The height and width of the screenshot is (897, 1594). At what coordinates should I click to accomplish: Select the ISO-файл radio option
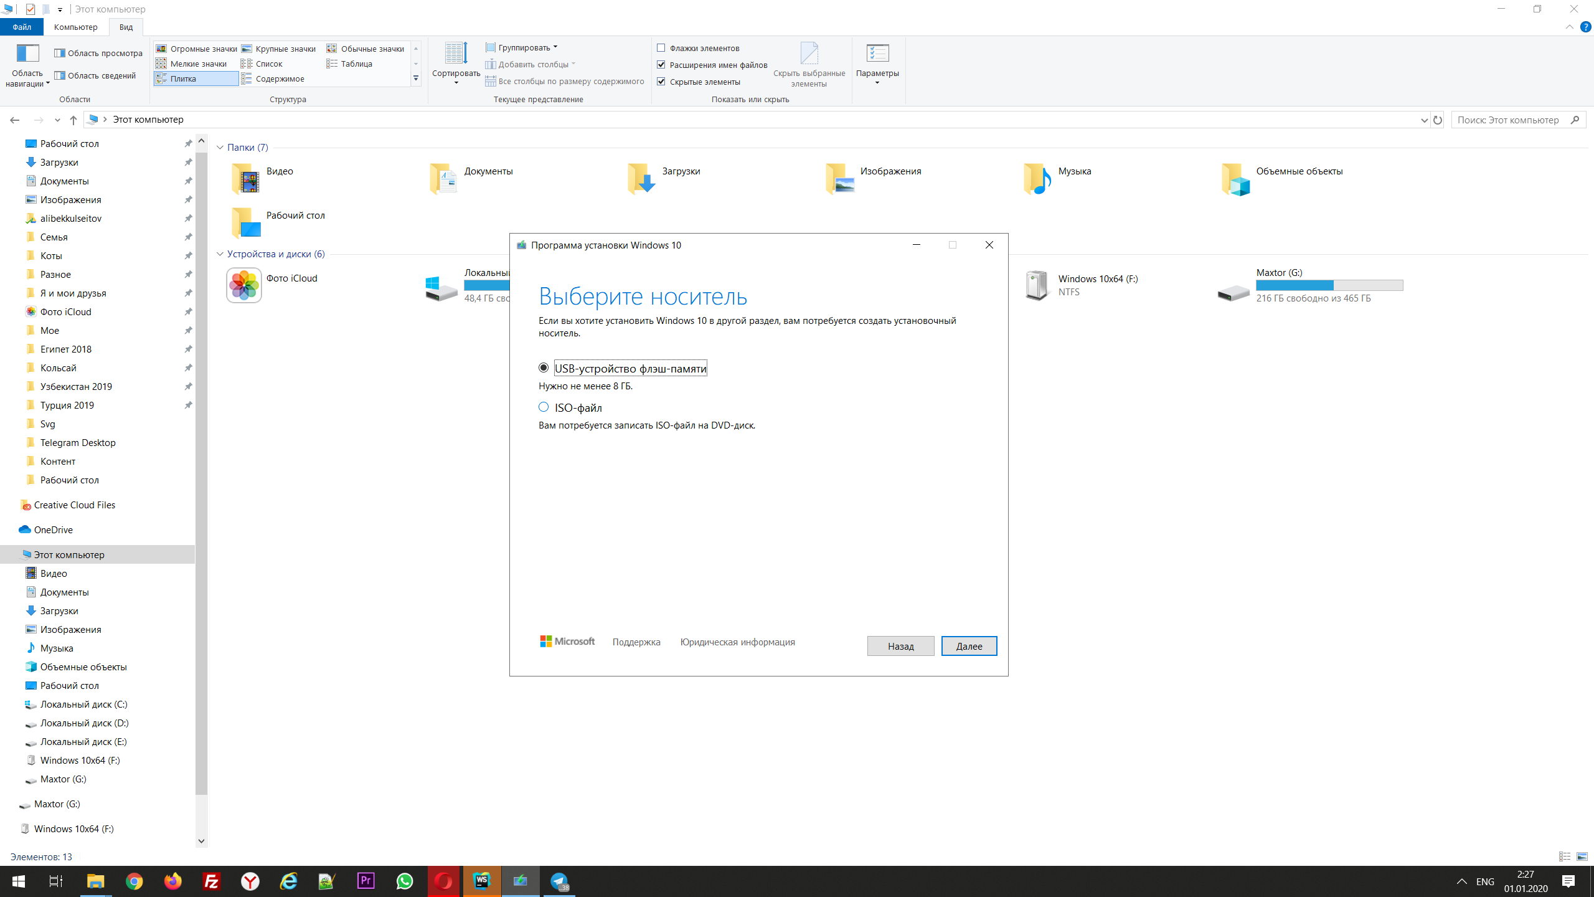point(544,407)
